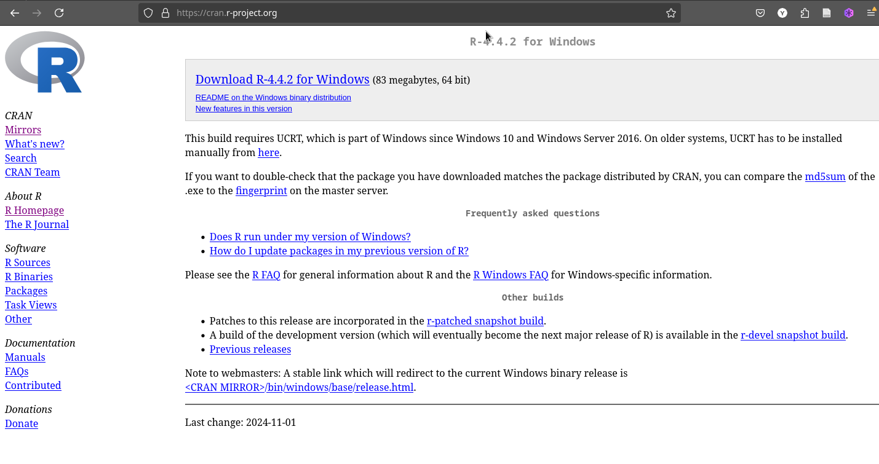Screen dimensions: 879x464
Task: Open FAQs under Documentation
Action: pos(17,371)
